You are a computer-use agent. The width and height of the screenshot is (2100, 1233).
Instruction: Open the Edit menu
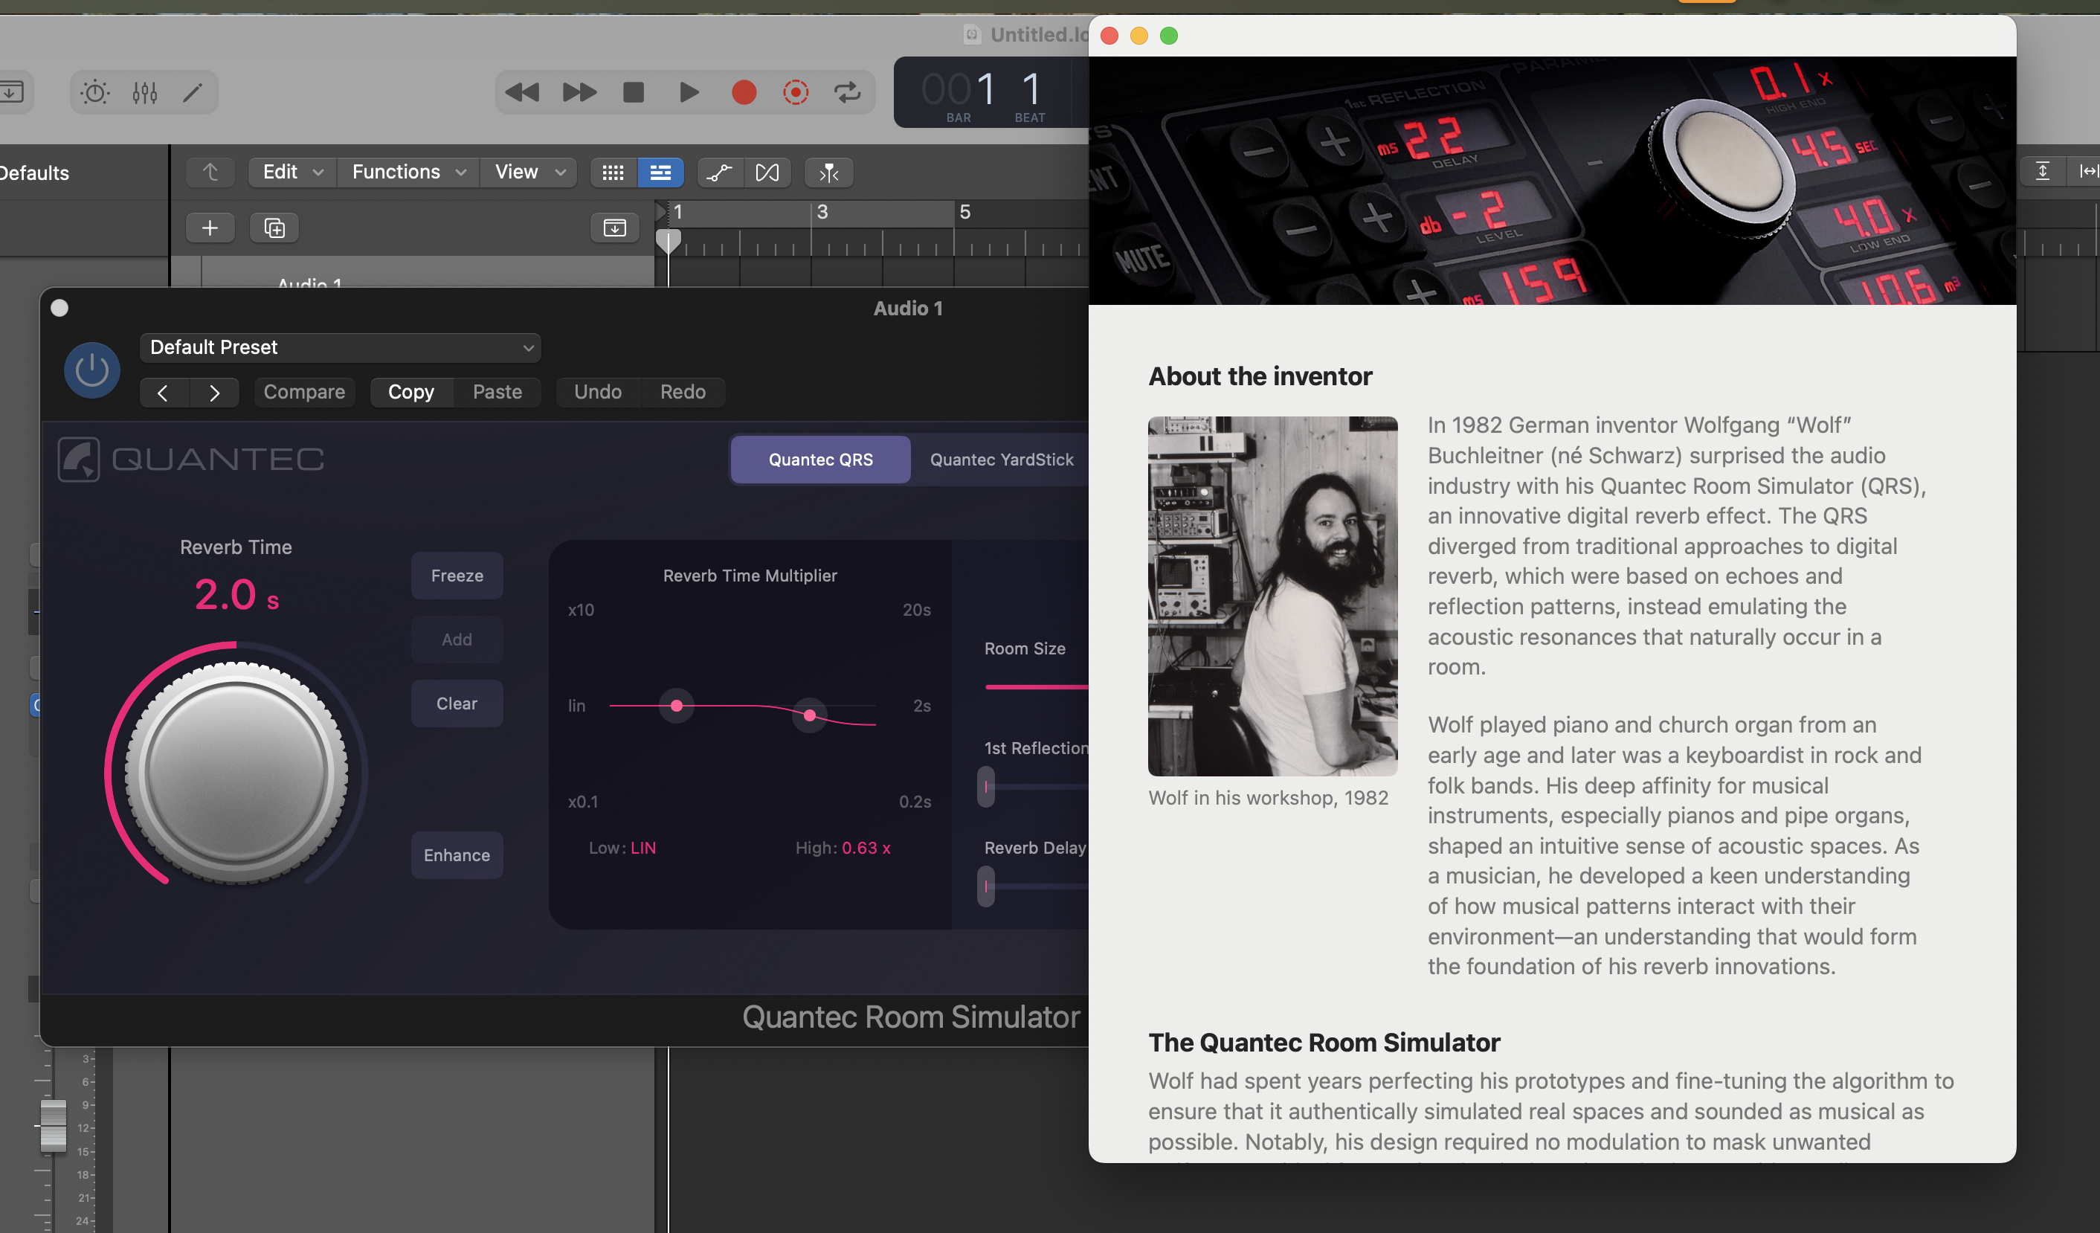[292, 173]
